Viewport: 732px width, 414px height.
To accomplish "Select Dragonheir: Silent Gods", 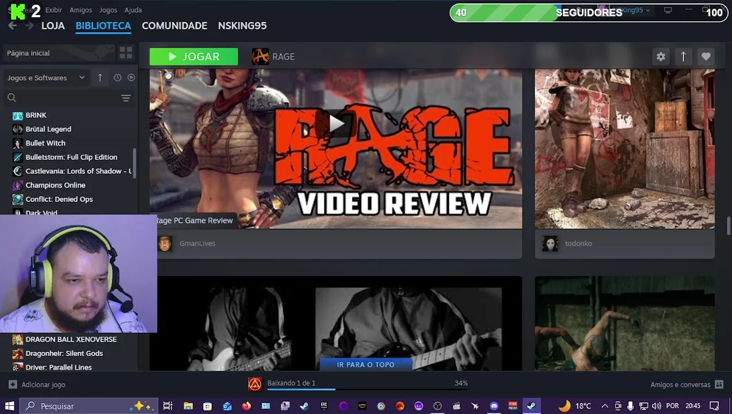I will 64,353.
